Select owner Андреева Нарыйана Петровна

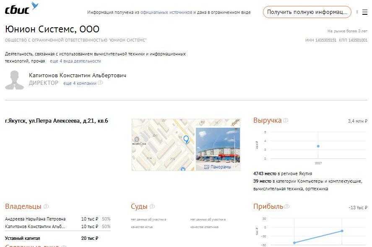[x=35, y=219]
